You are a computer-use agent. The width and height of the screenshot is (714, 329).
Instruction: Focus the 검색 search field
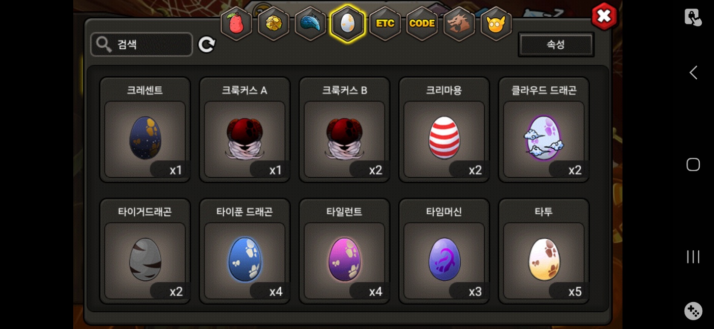(x=141, y=44)
